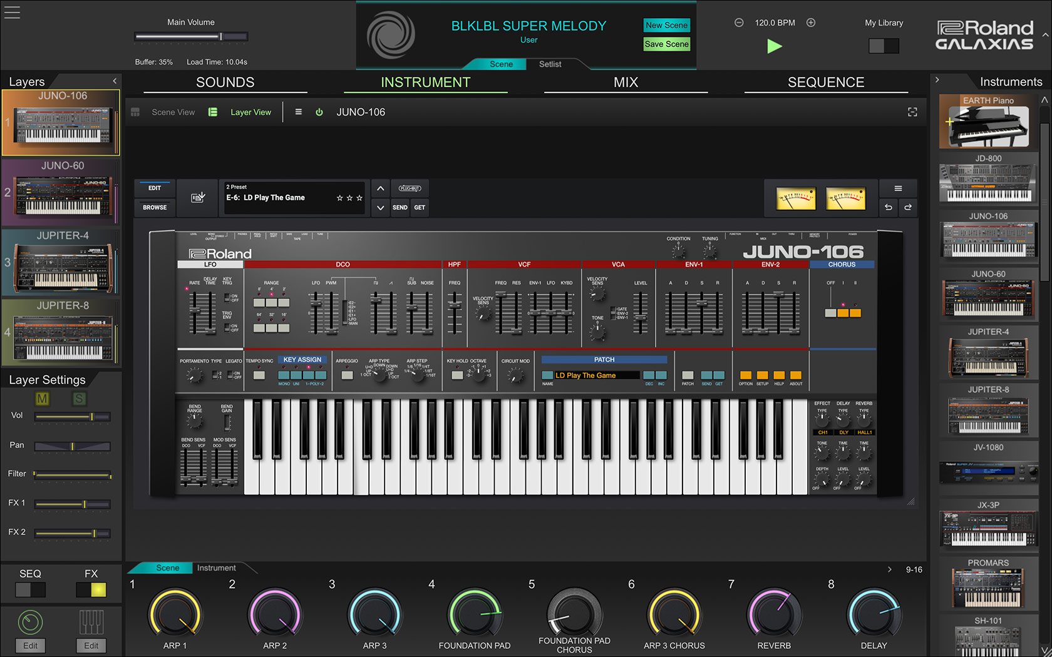1052x657 pixels.
Task: Toggle the layer Mute M button
Action: [42, 399]
